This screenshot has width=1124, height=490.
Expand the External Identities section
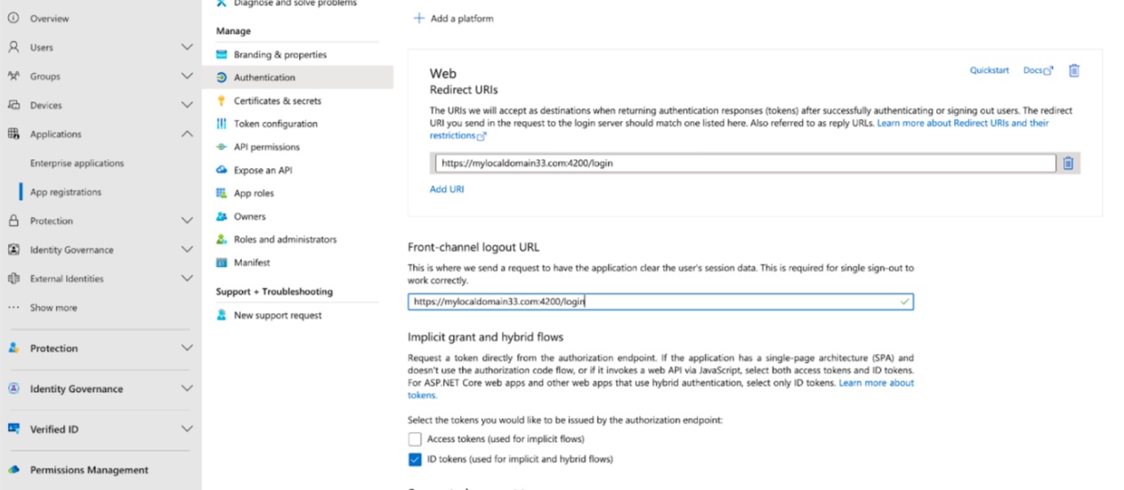tap(187, 278)
